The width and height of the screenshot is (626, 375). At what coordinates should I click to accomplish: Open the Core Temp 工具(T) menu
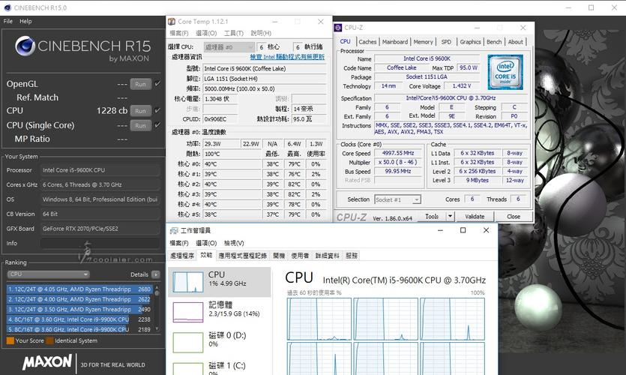point(234,33)
